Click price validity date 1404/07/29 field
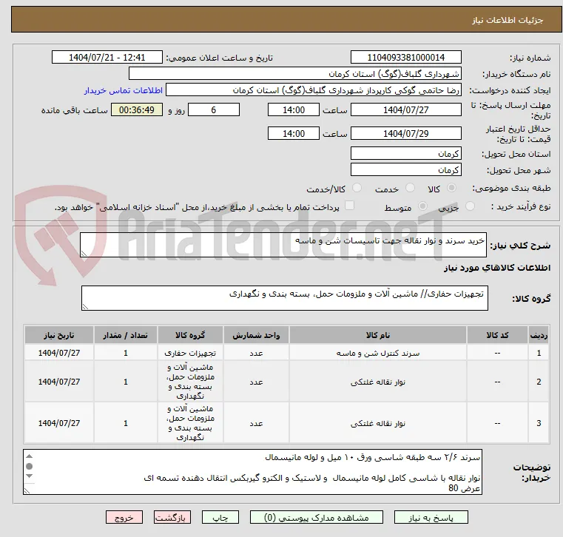Screen dimensions: 563x537 coord(405,134)
